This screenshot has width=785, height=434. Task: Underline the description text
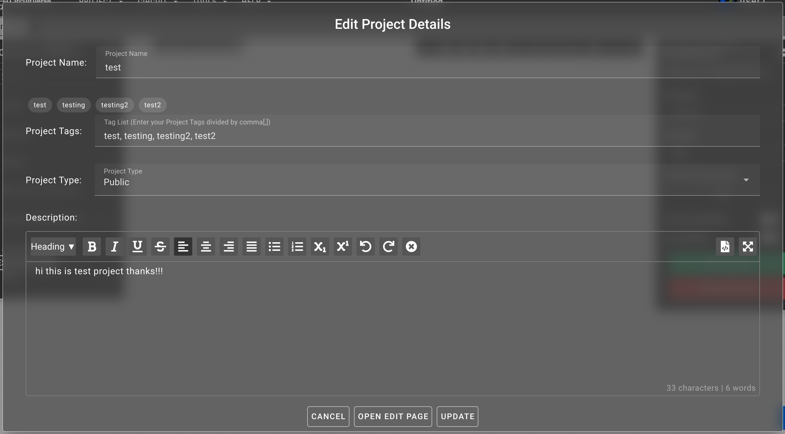click(137, 247)
